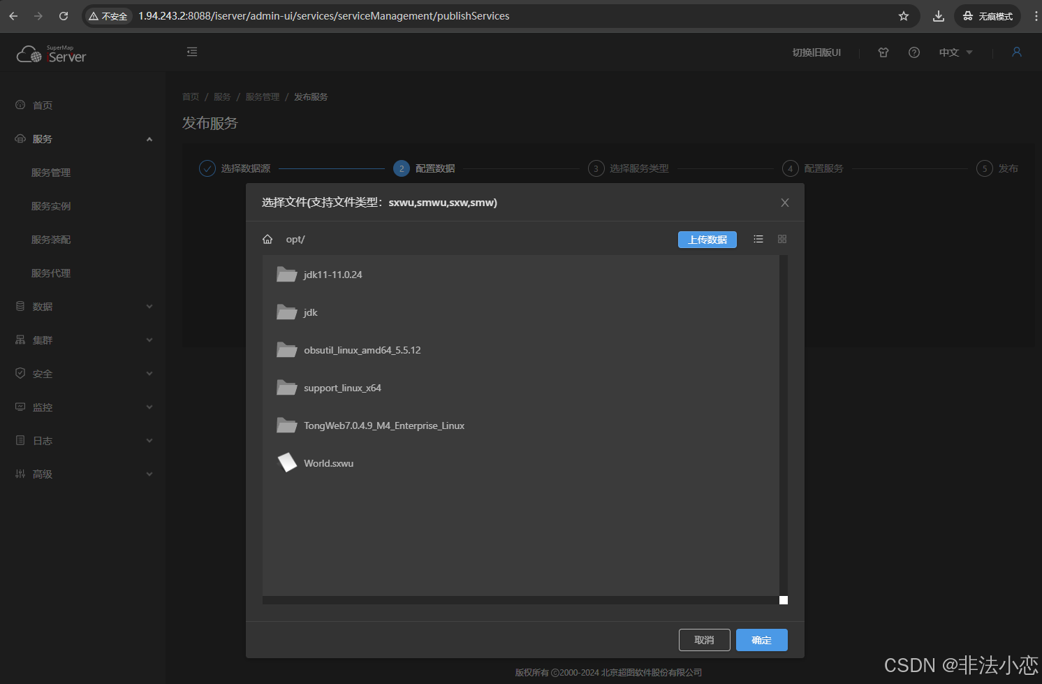Image resolution: width=1042 pixels, height=684 pixels.
Task: Expand the 高级 sidebar menu
Action: 84,474
